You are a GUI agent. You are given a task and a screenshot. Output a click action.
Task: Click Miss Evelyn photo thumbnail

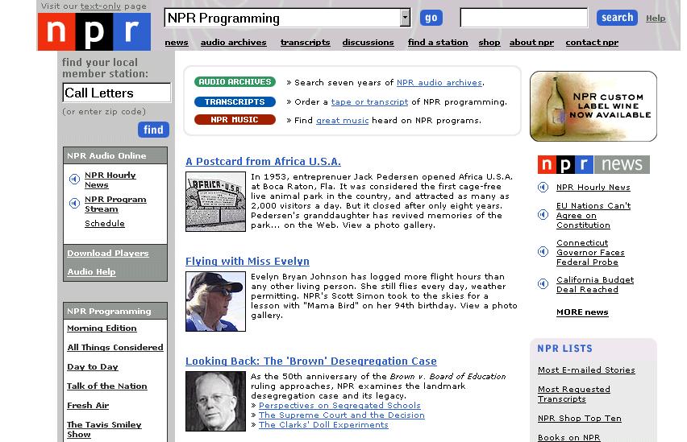[215, 301]
